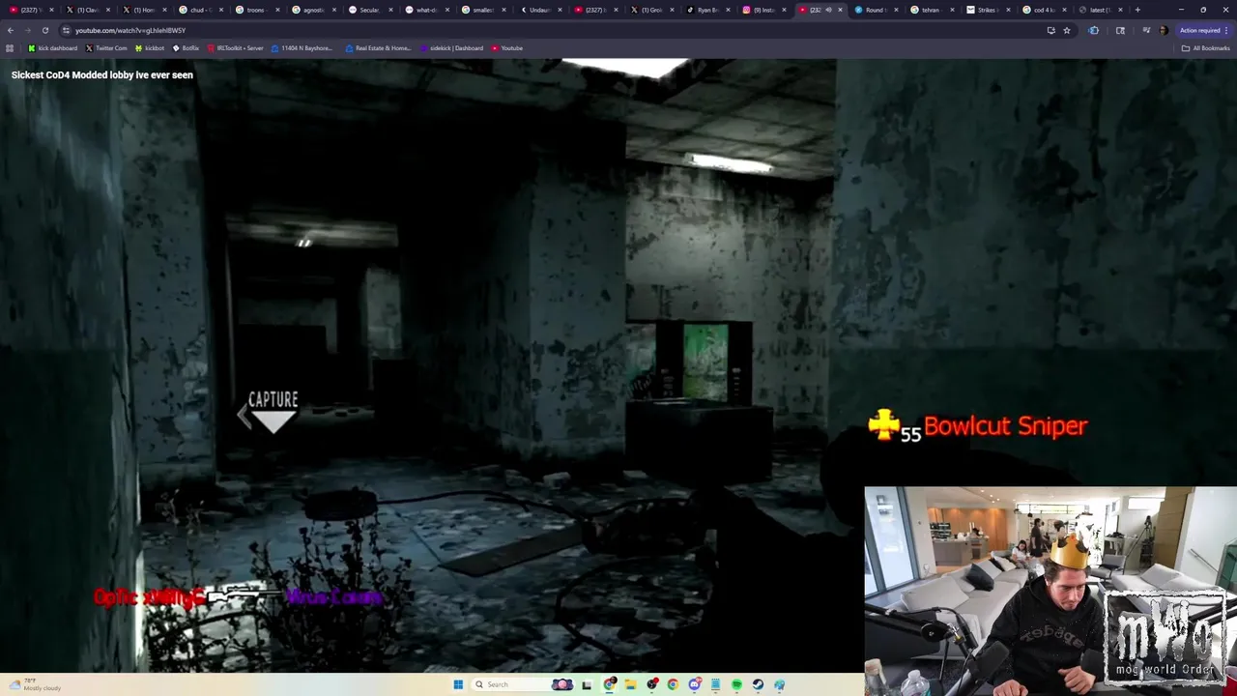Viewport: 1237px width, 696px height.
Task: Close the active YouTube tab
Action: click(x=840, y=10)
